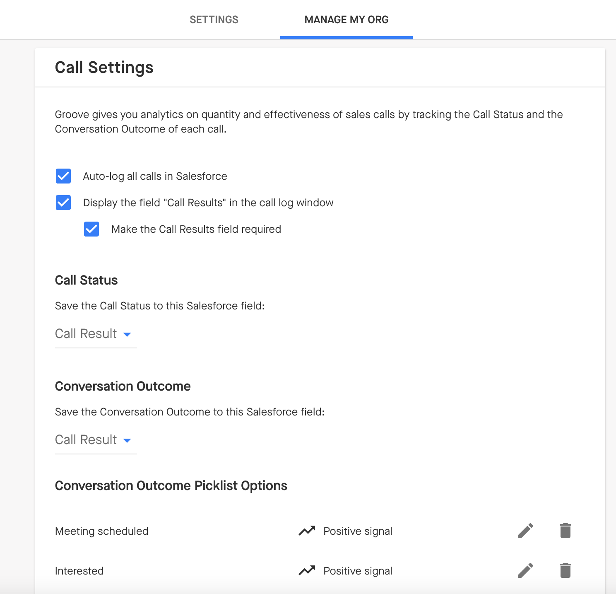
Task: Disable Auto-log all calls in Salesforce
Action: tap(63, 176)
